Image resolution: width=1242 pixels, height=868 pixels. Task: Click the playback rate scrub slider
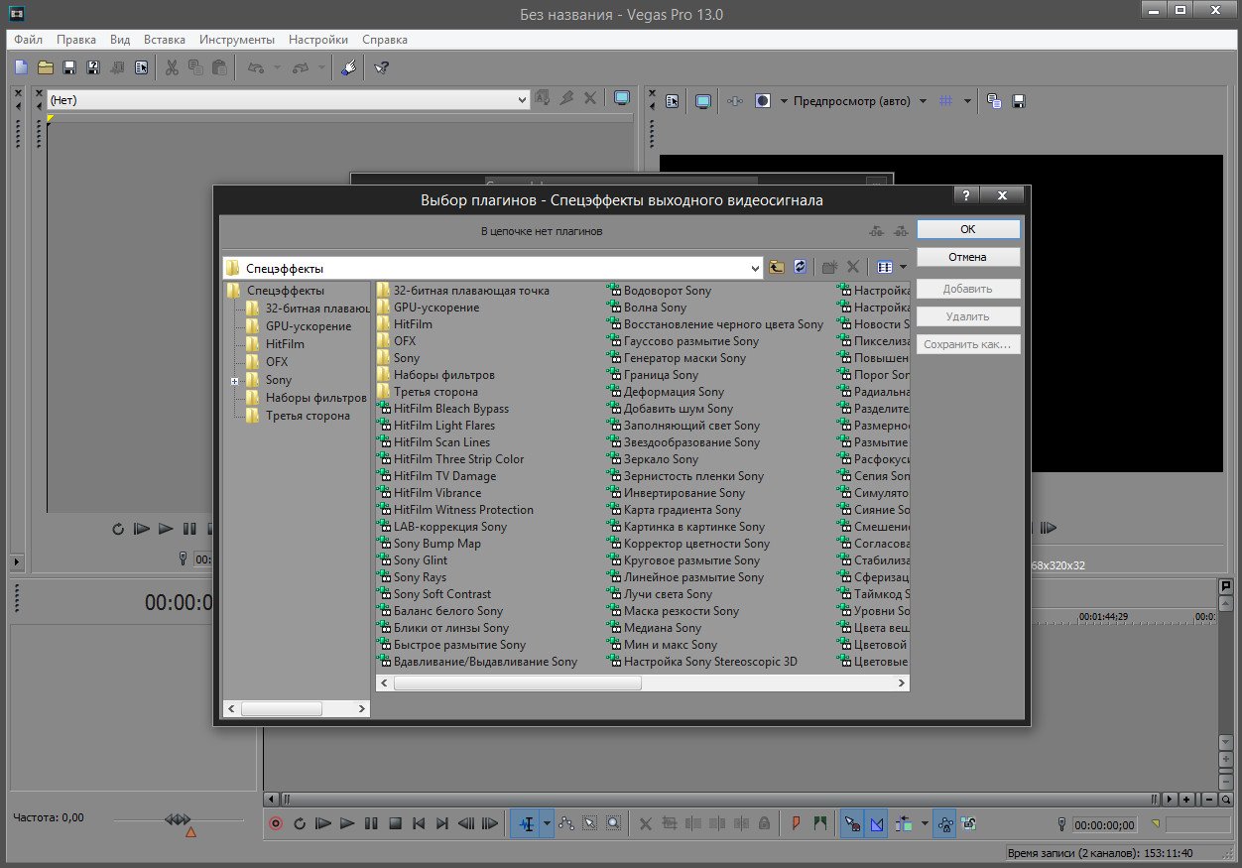coord(178,819)
